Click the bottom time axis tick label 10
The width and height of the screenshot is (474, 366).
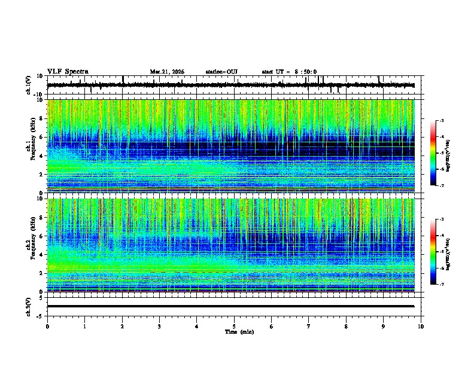[421, 327]
